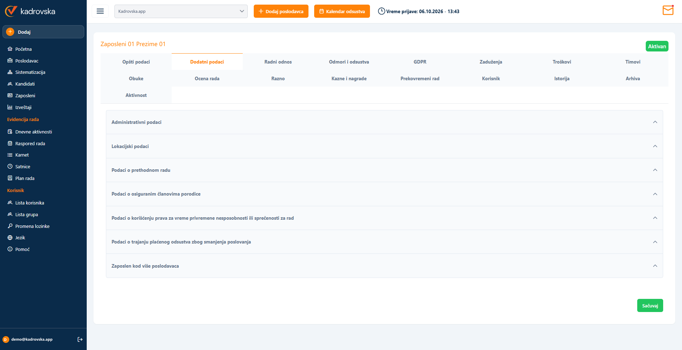The image size is (682, 350).
Task: Toggle the Lokacijski podaci section chevron
Action: 655,146
